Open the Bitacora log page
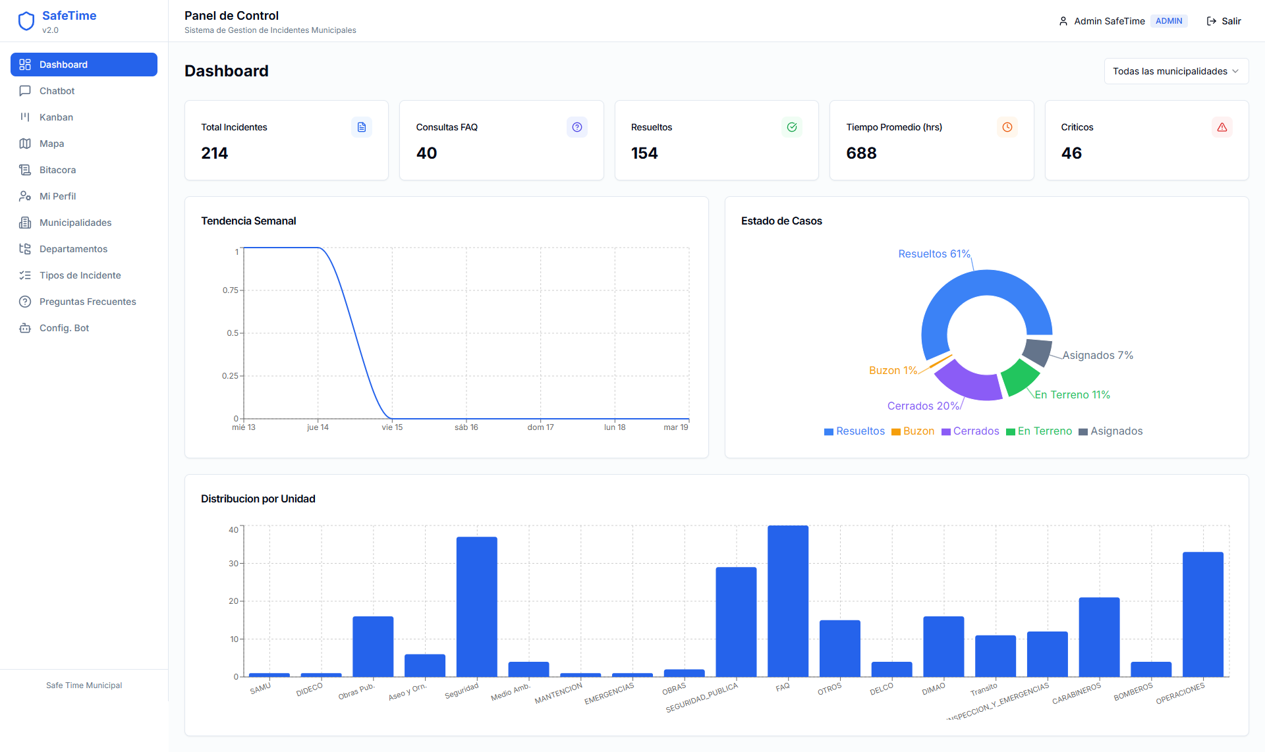This screenshot has width=1265, height=752. click(84, 170)
